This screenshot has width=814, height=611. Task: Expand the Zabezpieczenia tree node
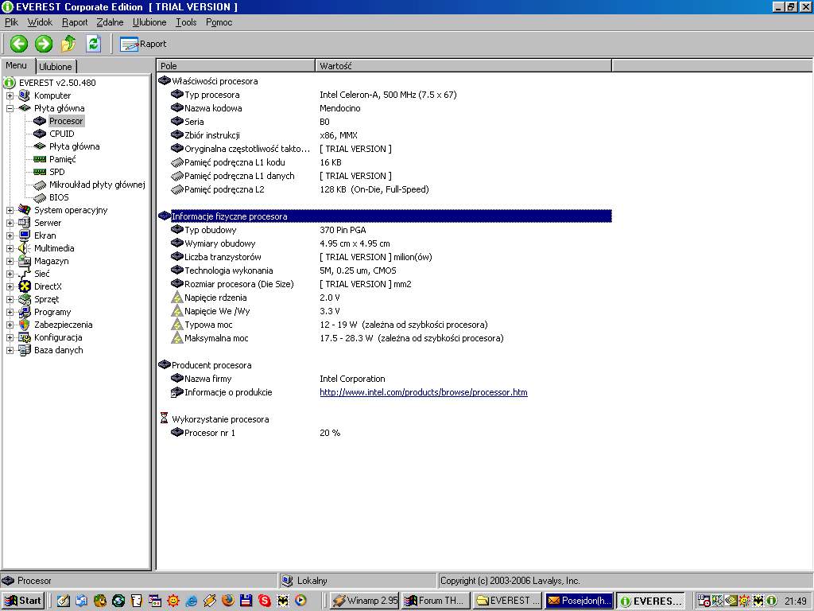point(10,325)
